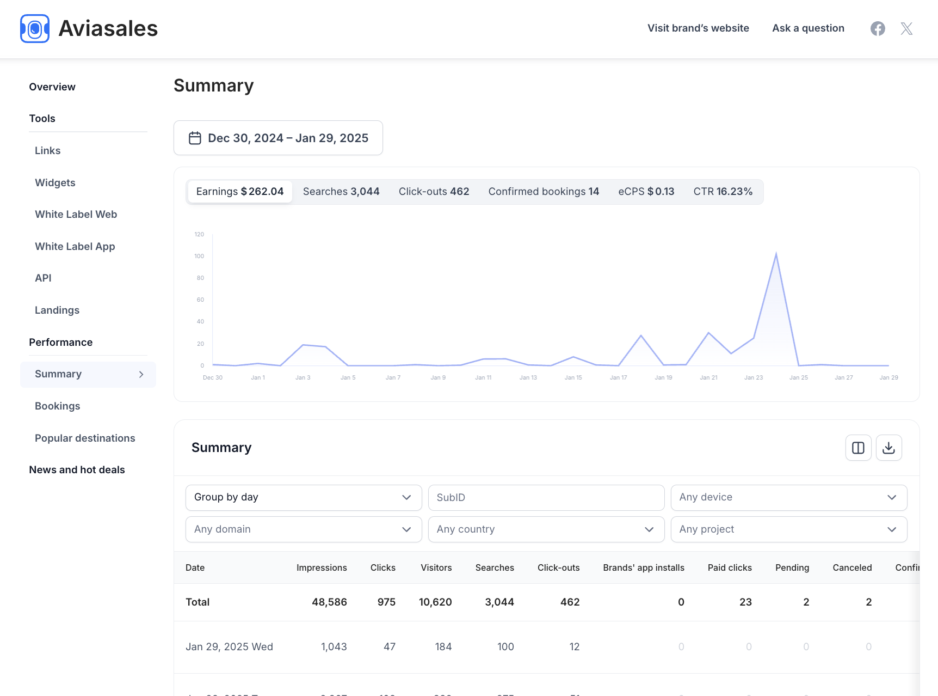Viewport: 938px width, 696px height.
Task: Open the Facebook page icon
Action: (878, 28)
